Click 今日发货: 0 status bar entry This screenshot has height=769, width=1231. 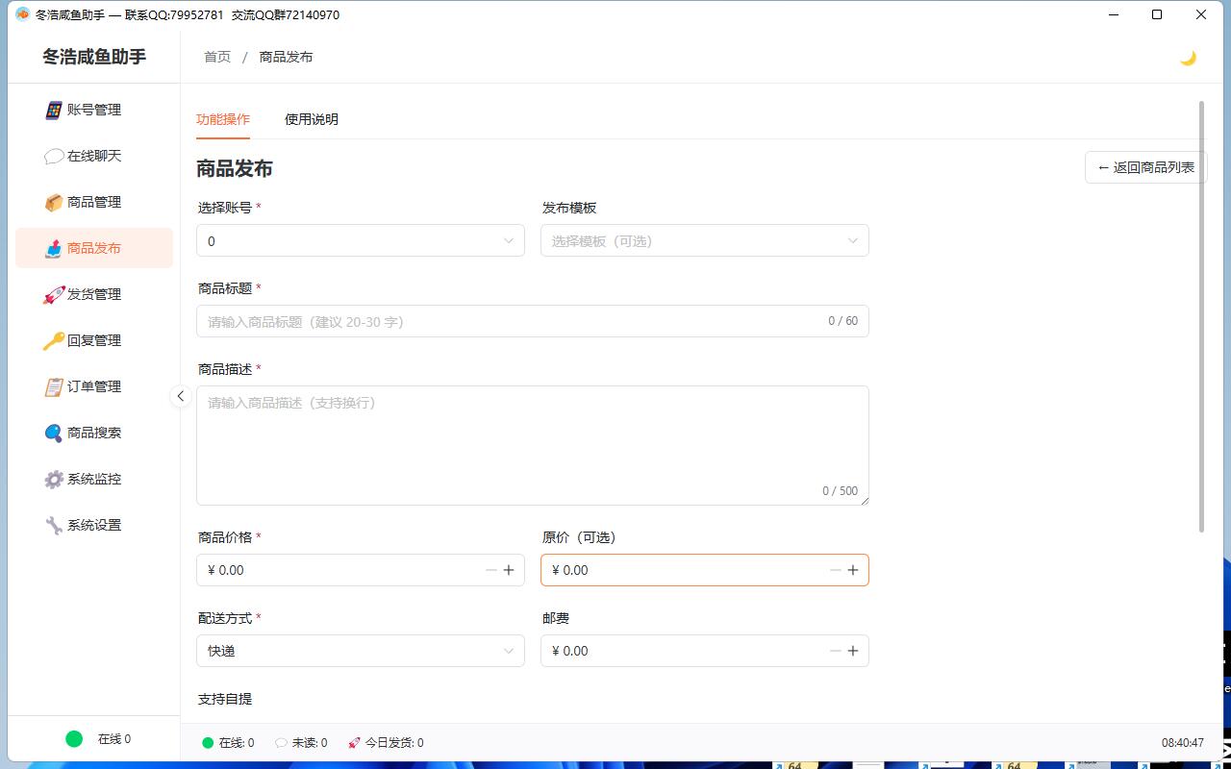386,743
